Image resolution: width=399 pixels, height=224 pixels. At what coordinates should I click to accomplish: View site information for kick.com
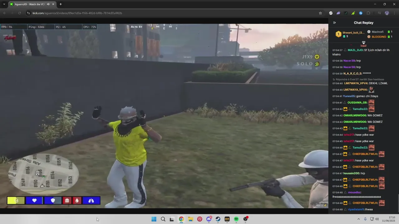coord(28,13)
